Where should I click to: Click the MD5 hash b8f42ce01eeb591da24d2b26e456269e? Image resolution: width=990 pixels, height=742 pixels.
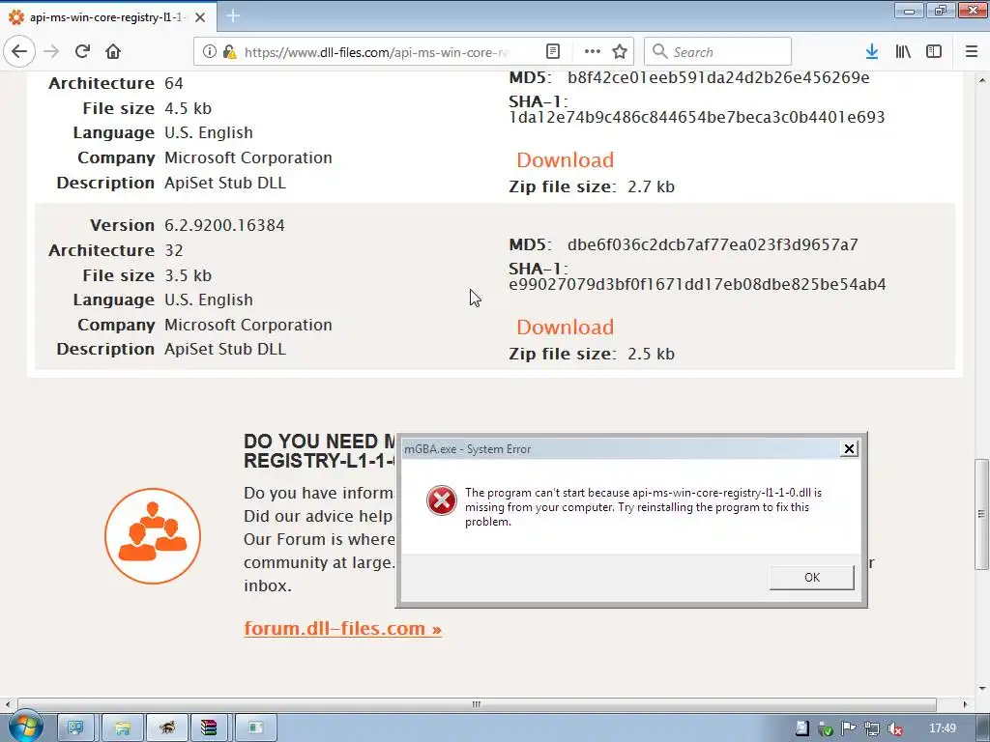718,77
